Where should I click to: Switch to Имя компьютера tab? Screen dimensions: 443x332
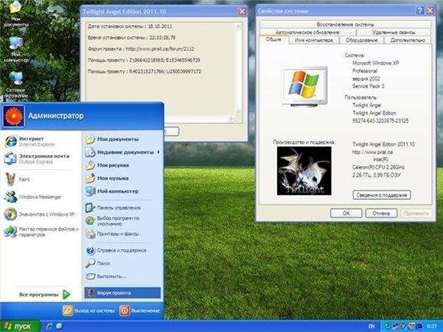coord(313,40)
